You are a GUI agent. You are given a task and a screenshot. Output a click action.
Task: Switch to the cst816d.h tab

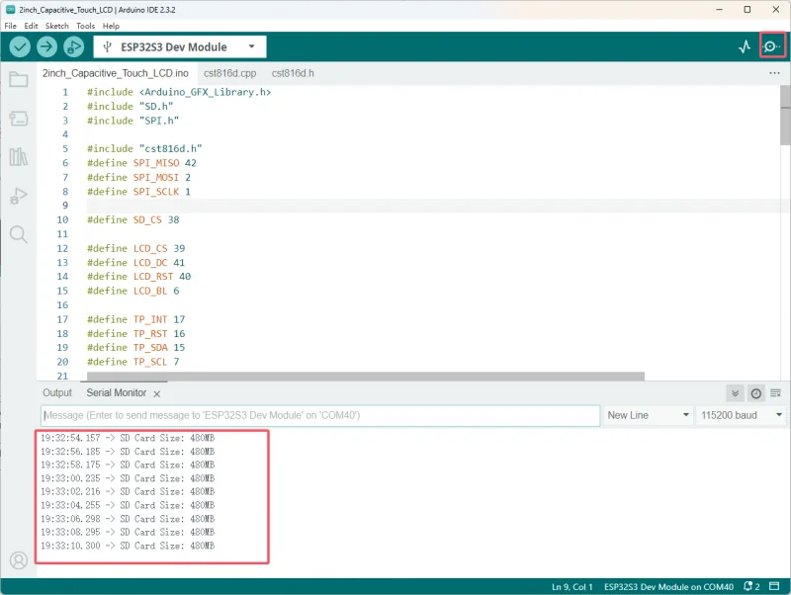(x=293, y=73)
